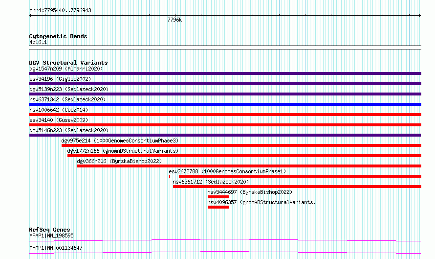435x259 pixels.
Task: Open the dgv5139n223 (Sedlazeck2020) variant label
Action: pyautogui.click(x=69, y=89)
